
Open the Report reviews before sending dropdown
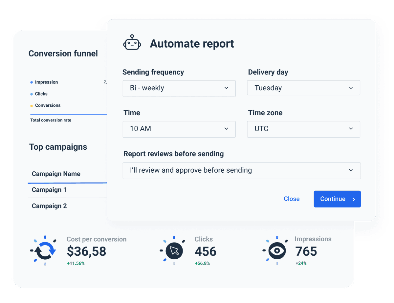[242, 170]
